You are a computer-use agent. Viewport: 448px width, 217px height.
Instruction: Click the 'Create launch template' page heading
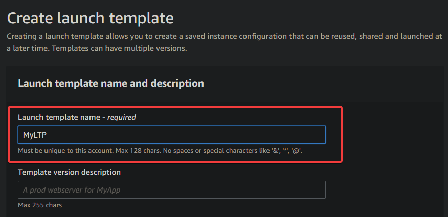[x=91, y=18]
